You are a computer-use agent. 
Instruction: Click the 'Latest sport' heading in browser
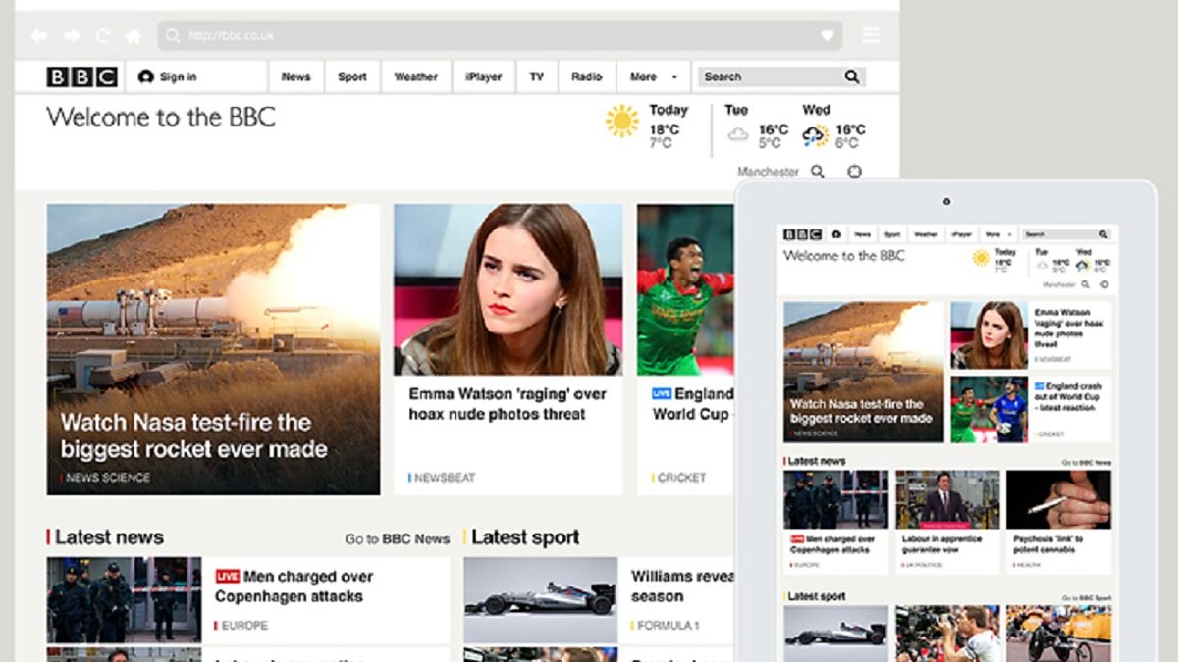click(x=525, y=537)
